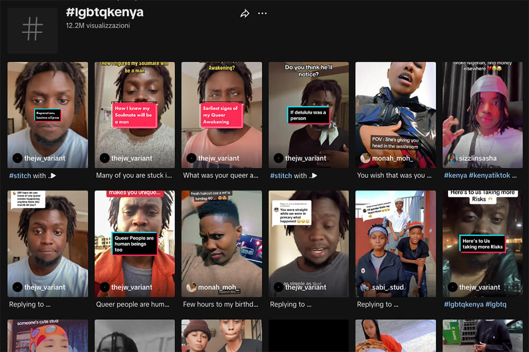The height and width of the screenshot is (352, 529).
Task: Open the 'You were straight' reply video
Action: point(309,244)
